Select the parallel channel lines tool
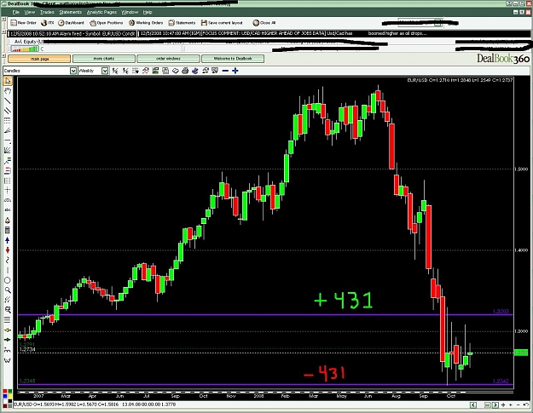Screen dimensions: 533x413 (x=8, y=111)
